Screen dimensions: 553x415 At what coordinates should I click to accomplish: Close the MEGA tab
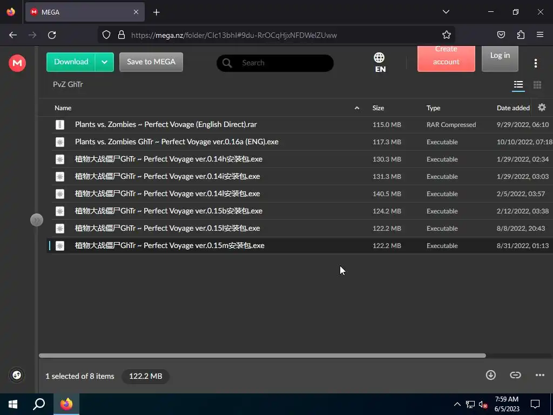pyautogui.click(x=136, y=12)
